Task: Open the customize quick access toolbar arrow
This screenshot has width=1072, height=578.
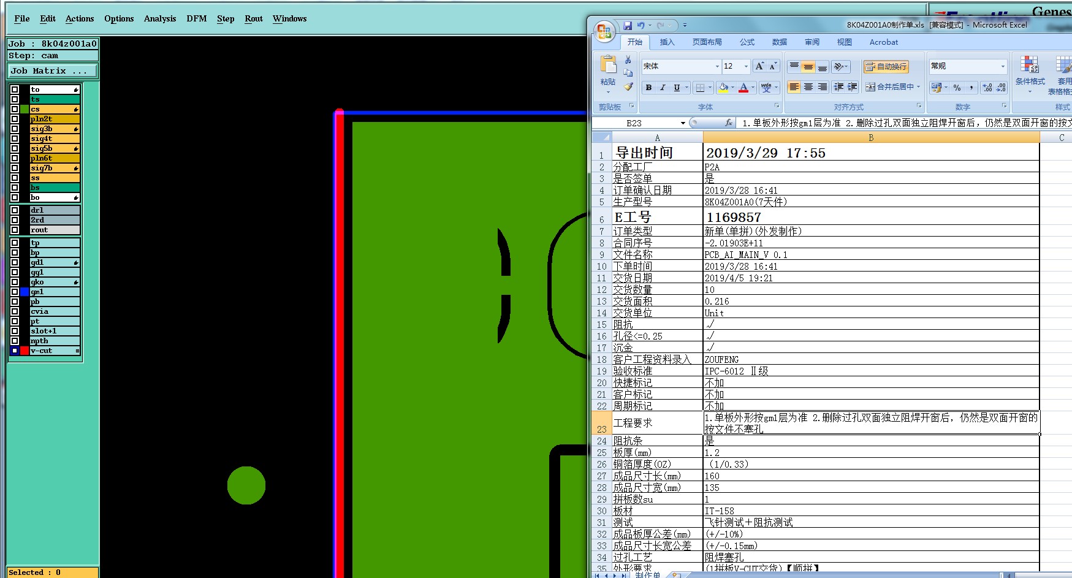Action: [685, 26]
